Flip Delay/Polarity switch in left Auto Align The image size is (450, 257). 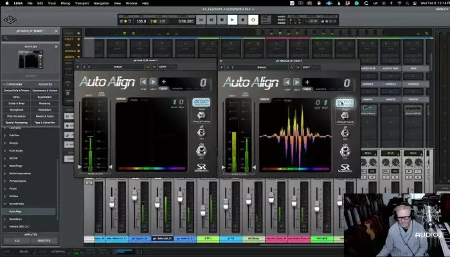pyautogui.click(x=201, y=116)
